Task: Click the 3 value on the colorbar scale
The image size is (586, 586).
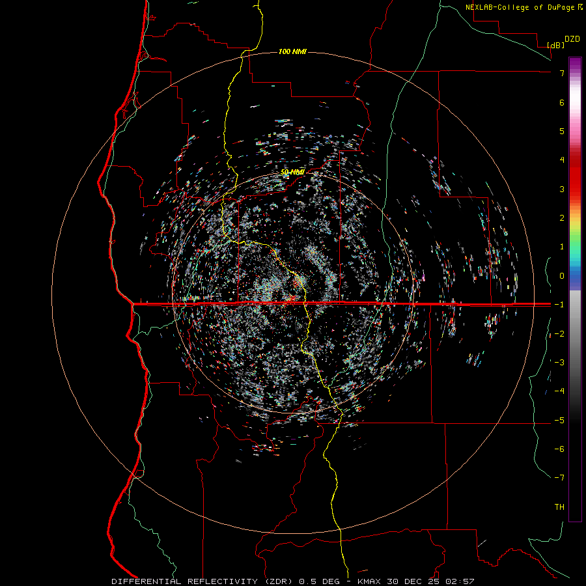Action: coord(562,189)
